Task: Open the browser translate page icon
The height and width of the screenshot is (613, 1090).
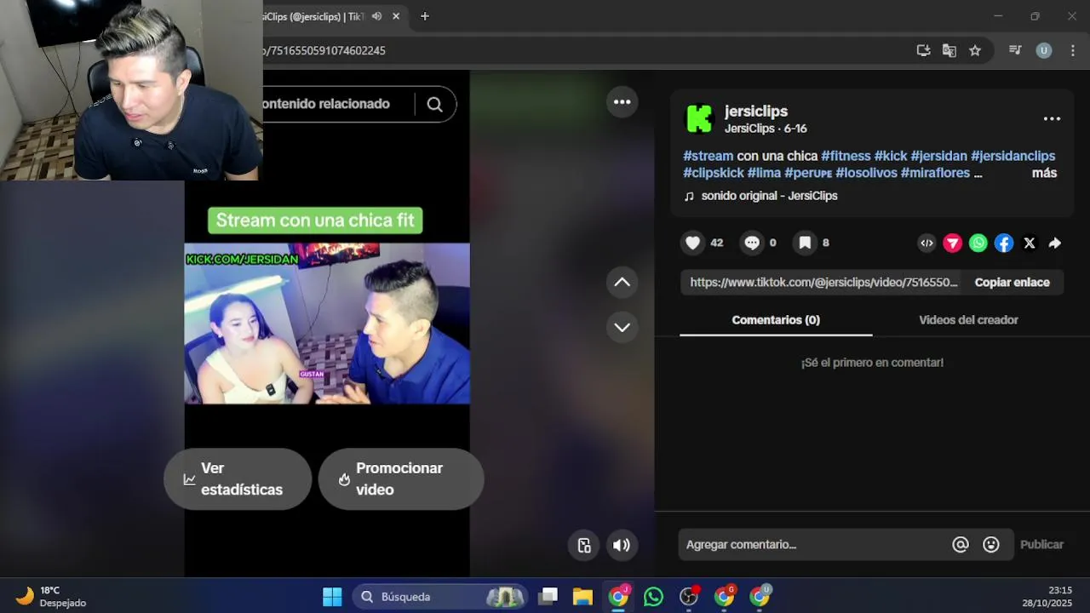Action: 949,50
